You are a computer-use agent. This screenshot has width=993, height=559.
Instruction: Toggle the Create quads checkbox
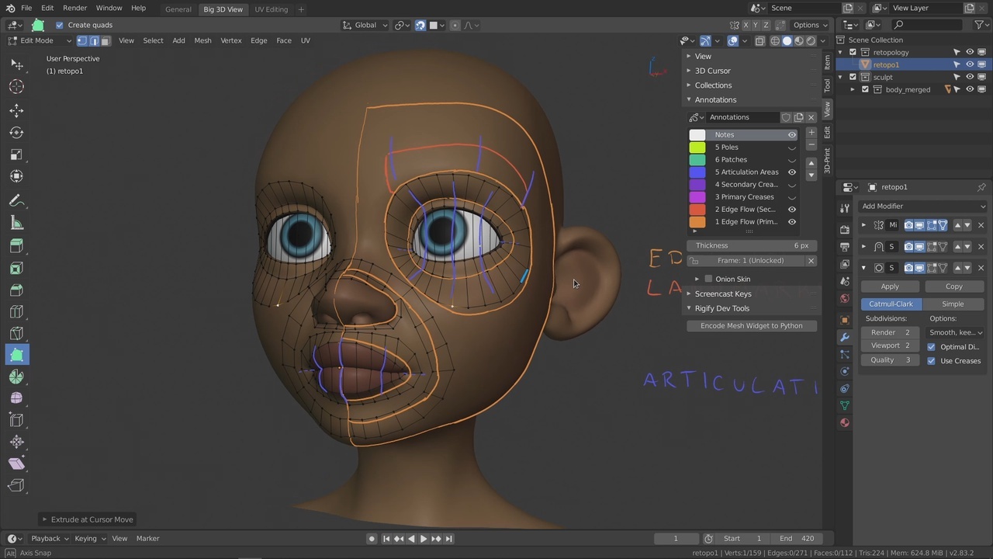point(60,25)
